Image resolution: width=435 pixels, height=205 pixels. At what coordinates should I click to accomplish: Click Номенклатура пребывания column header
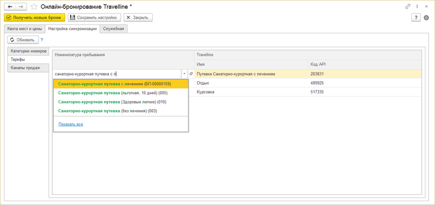(x=123, y=59)
